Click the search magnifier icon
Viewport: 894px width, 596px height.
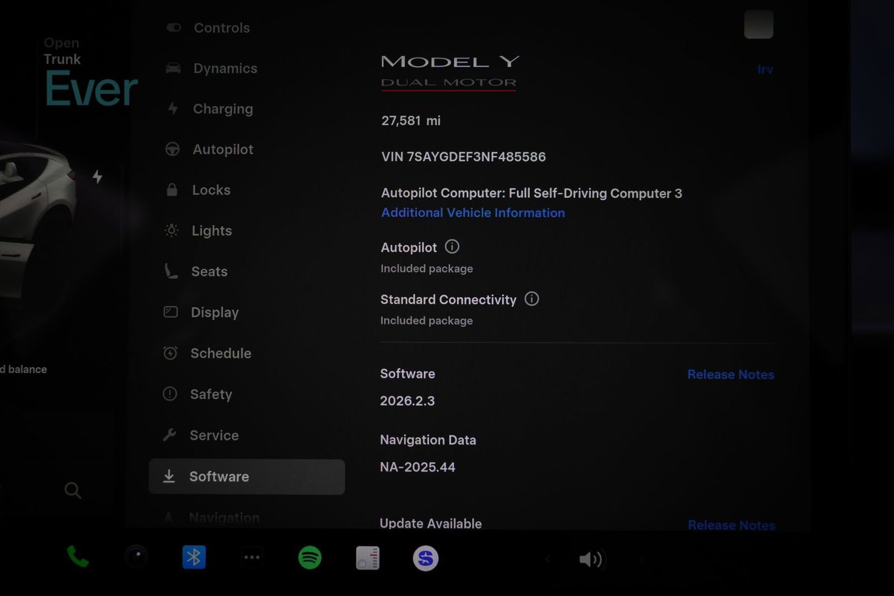tap(73, 490)
